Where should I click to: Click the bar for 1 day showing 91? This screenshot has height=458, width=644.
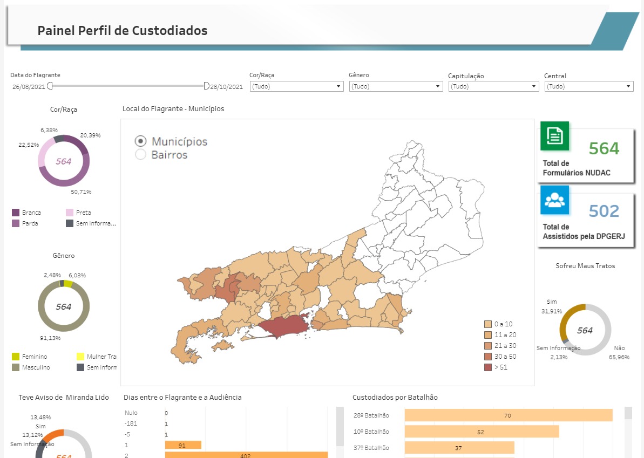coord(183,445)
